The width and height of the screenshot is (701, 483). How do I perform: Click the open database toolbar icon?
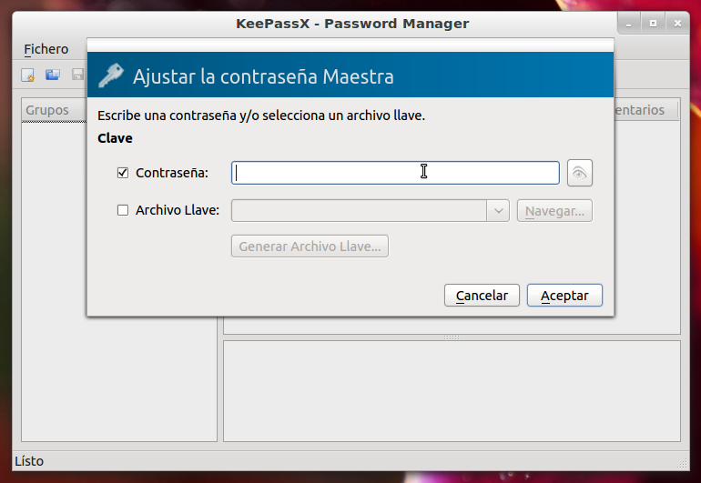(53, 75)
